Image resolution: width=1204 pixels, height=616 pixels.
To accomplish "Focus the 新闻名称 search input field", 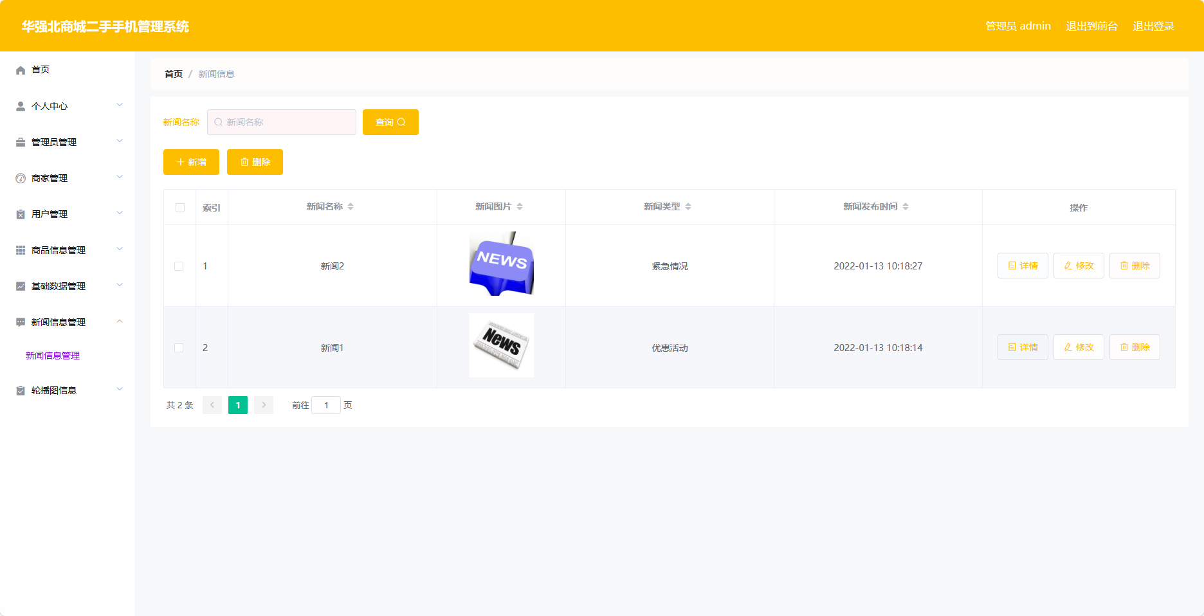I will (282, 122).
